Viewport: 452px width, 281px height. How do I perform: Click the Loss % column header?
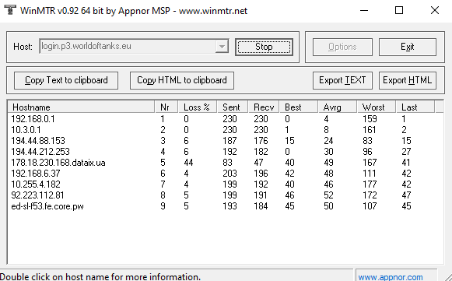[198, 107]
